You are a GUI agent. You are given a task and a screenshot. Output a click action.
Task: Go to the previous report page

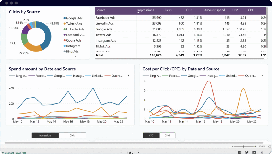122,152
